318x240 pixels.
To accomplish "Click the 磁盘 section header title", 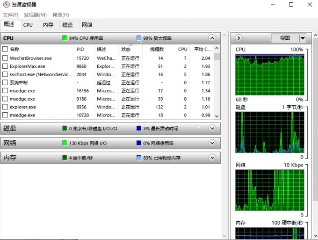I will point(10,128).
